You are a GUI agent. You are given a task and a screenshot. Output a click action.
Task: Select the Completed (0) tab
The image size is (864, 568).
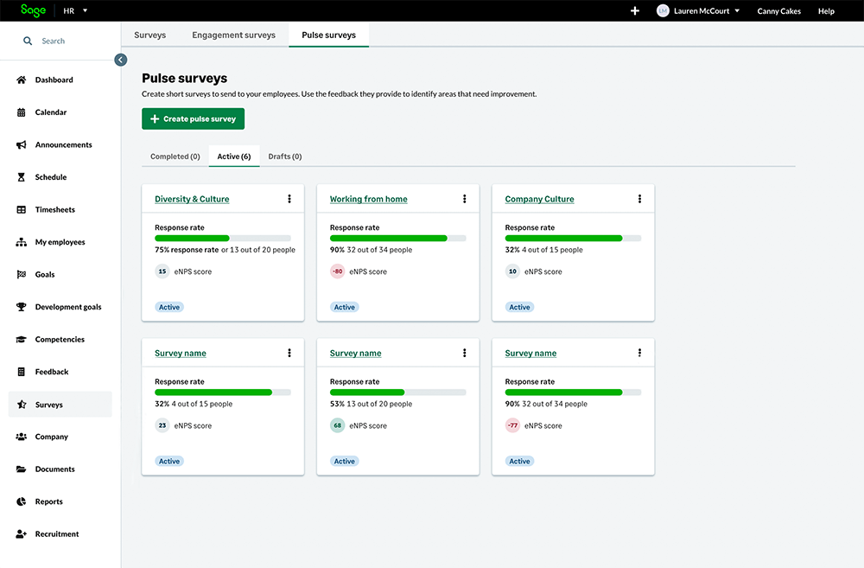175,156
